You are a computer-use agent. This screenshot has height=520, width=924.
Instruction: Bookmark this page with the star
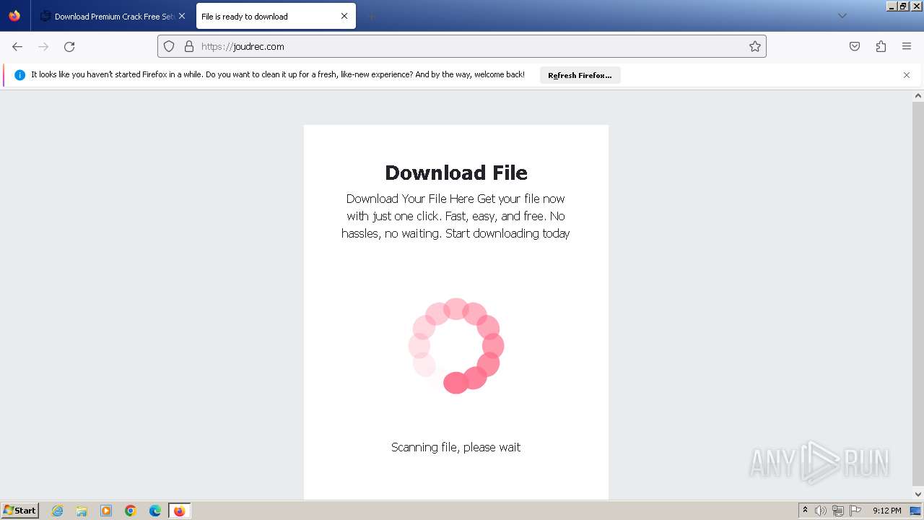pos(755,46)
